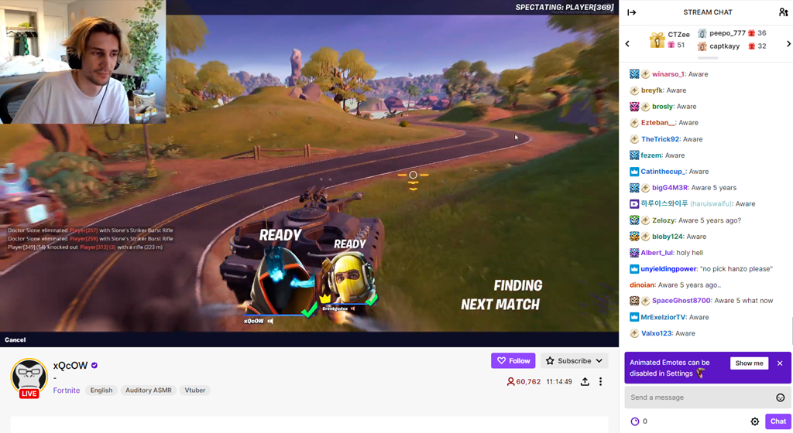Select the Auditory ASMR tag
793x433 pixels.
point(148,390)
